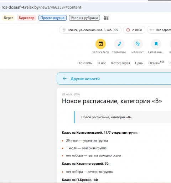Click the ТЕЛЕФОНЫ label

pos(119,53)
